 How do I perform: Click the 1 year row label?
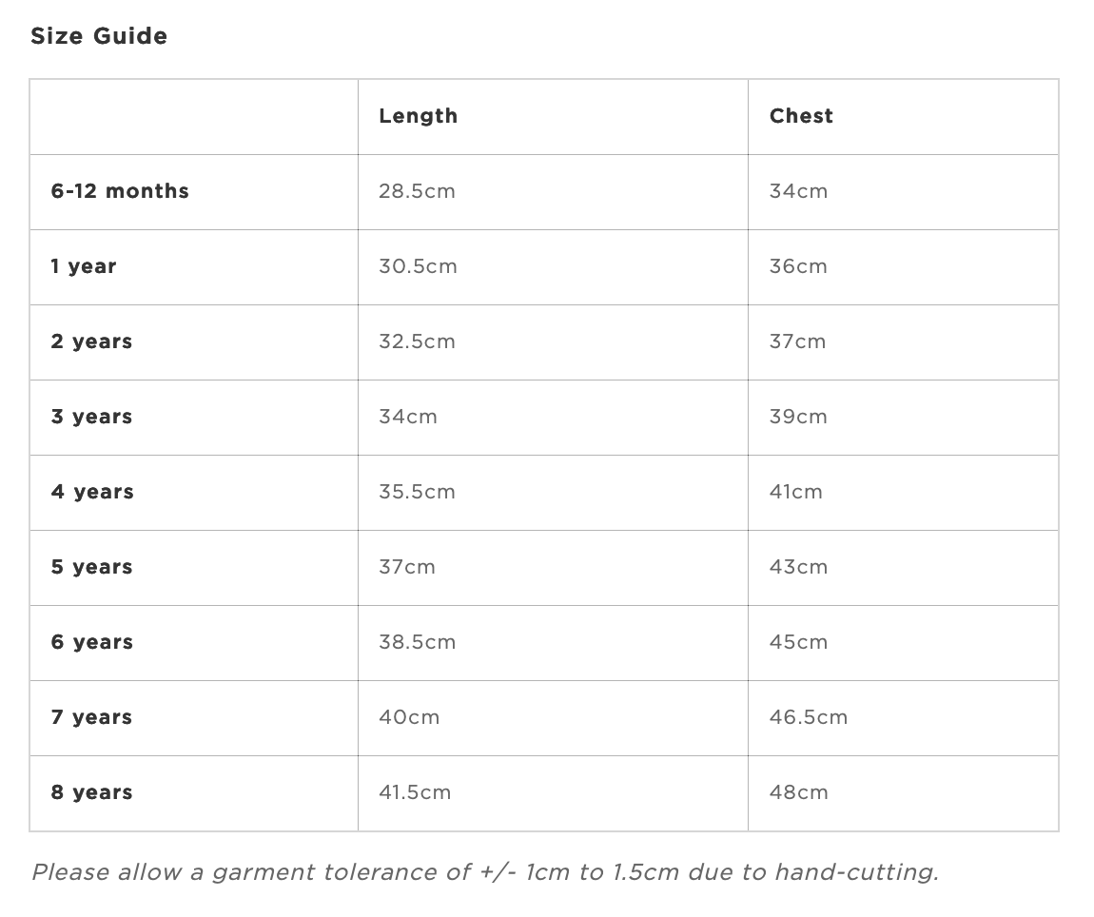[84, 267]
